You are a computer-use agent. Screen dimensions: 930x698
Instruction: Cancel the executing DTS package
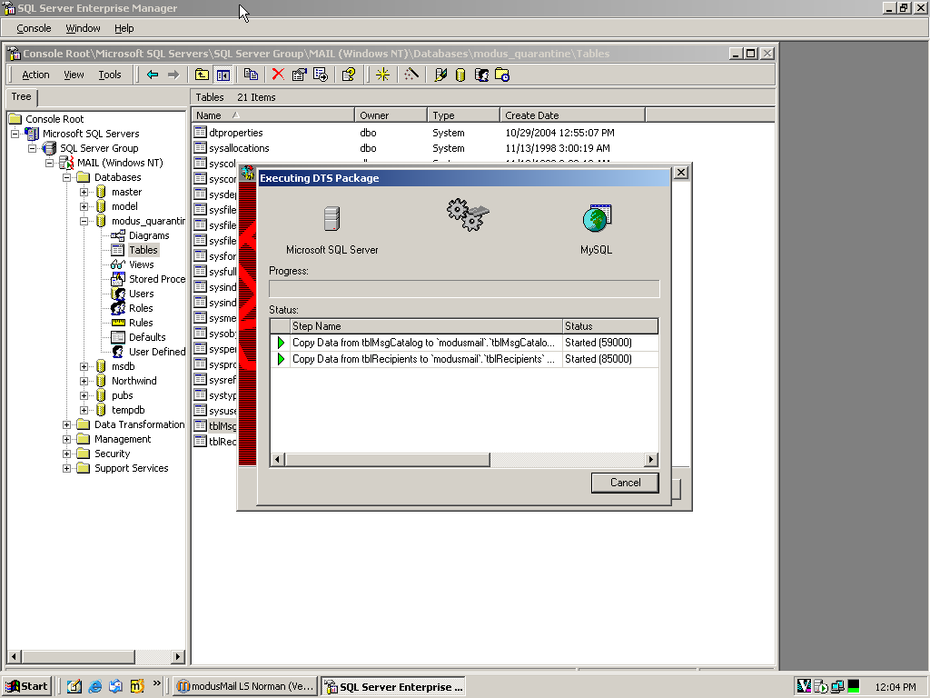tap(625, 483)
